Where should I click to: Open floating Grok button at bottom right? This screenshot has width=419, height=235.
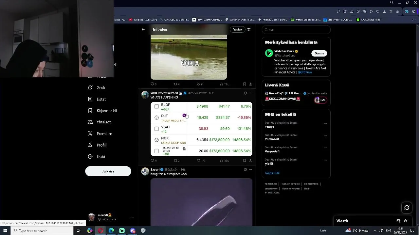(407, 208)
